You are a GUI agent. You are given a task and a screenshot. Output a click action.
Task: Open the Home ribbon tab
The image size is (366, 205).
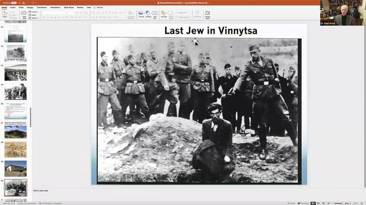[x=4, y=7]
